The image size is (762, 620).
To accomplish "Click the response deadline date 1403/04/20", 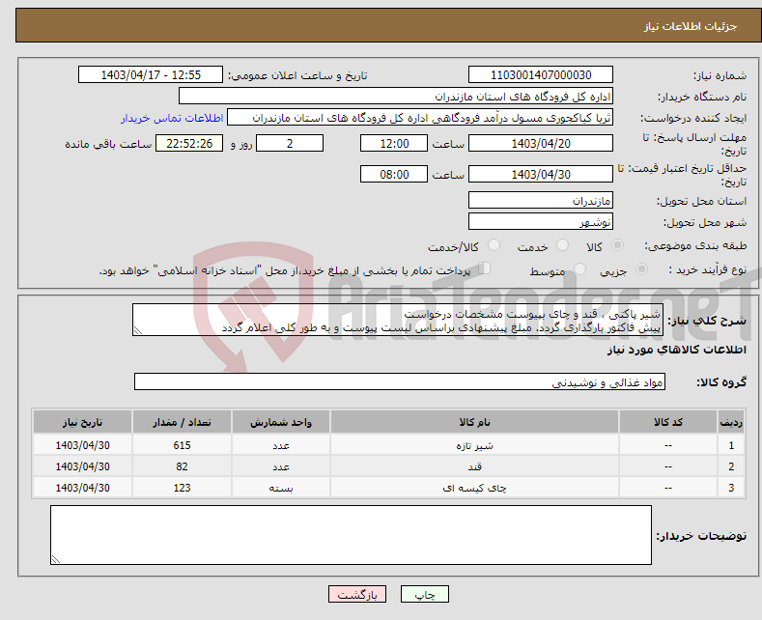I will [541, 143].
